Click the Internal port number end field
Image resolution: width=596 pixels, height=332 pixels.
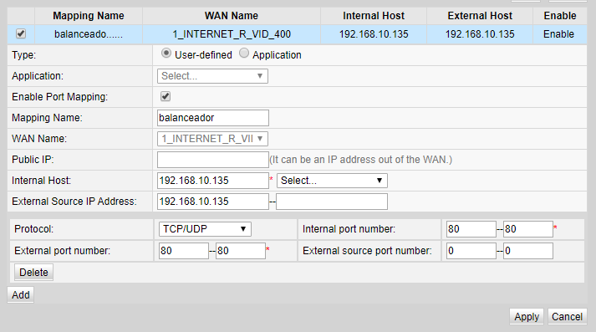pos(528,229)
